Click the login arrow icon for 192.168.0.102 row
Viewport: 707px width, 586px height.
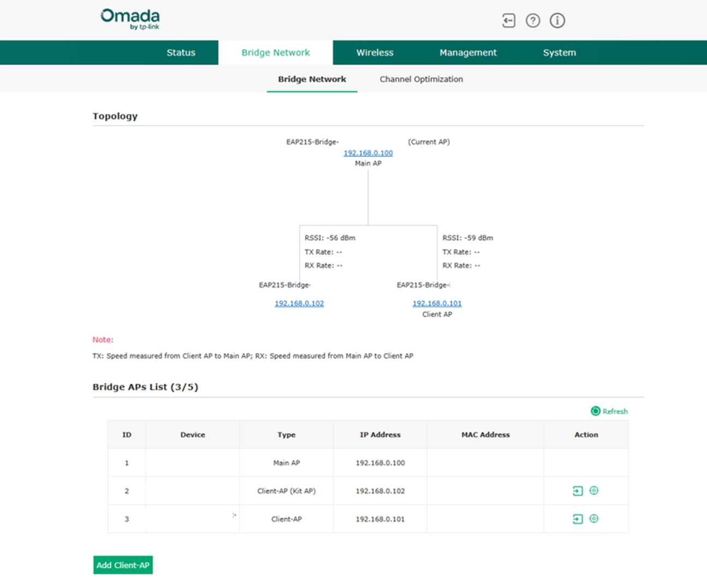(x=578, y=491)
